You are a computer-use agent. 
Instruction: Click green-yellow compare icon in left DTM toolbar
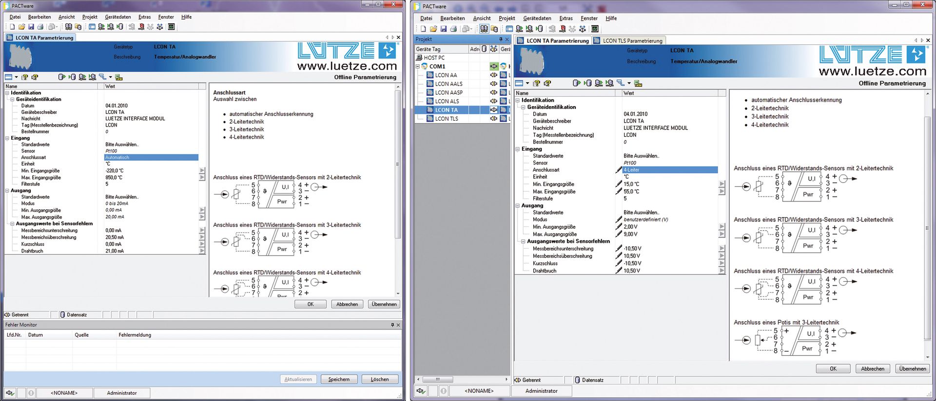click(119, 77)
